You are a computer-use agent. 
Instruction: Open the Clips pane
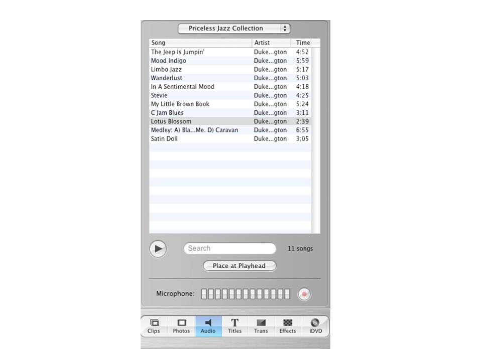[154, 326]
